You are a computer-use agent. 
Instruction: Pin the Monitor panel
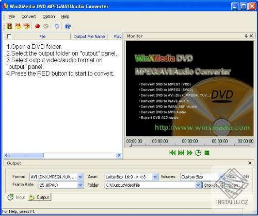click(x=246, y=36)
